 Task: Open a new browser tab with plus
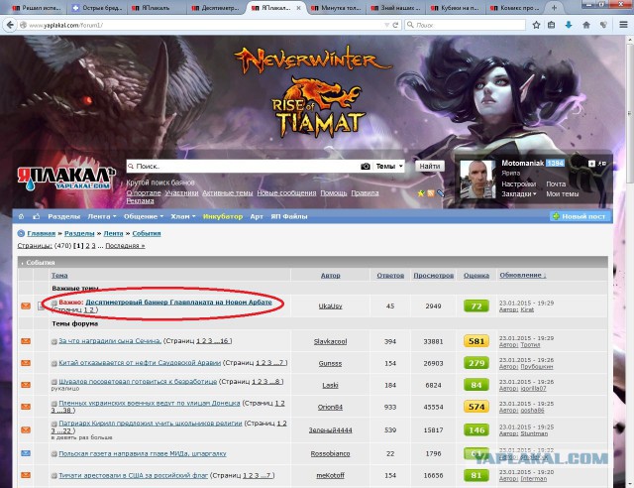(x=554, y=8)
